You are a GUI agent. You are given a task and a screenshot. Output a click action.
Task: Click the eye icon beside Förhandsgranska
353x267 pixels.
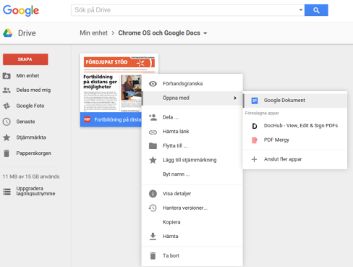[x=153, y=84]
